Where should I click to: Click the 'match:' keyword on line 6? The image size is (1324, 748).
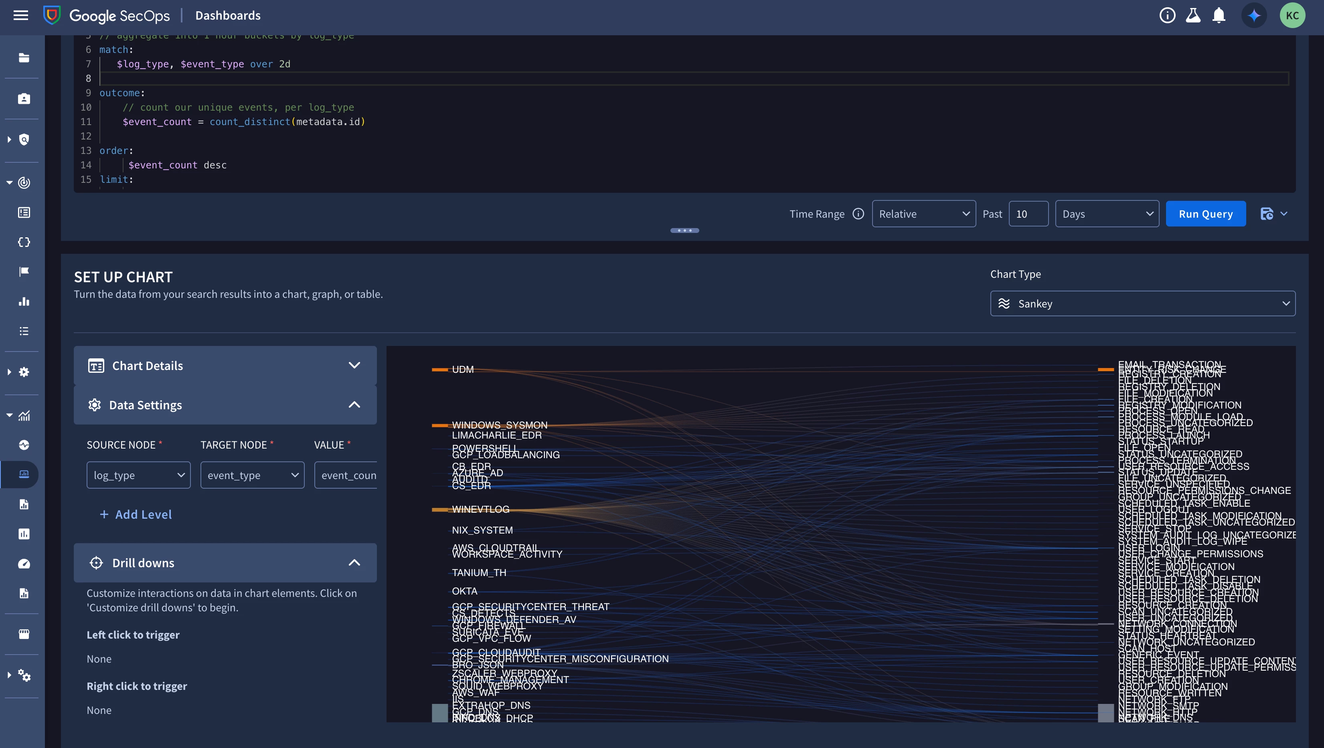tap(116, 50)
